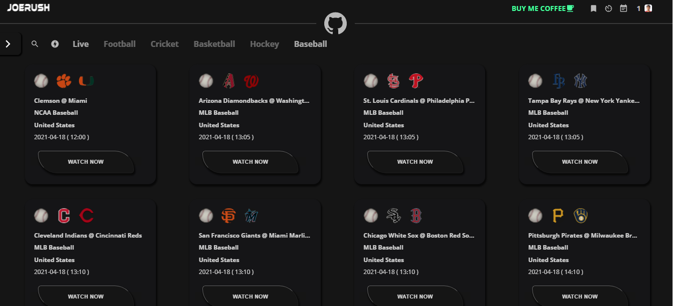The image size is (673, 306).
Task: Open the GitHub logo link
Action: [x=335, y=23]
